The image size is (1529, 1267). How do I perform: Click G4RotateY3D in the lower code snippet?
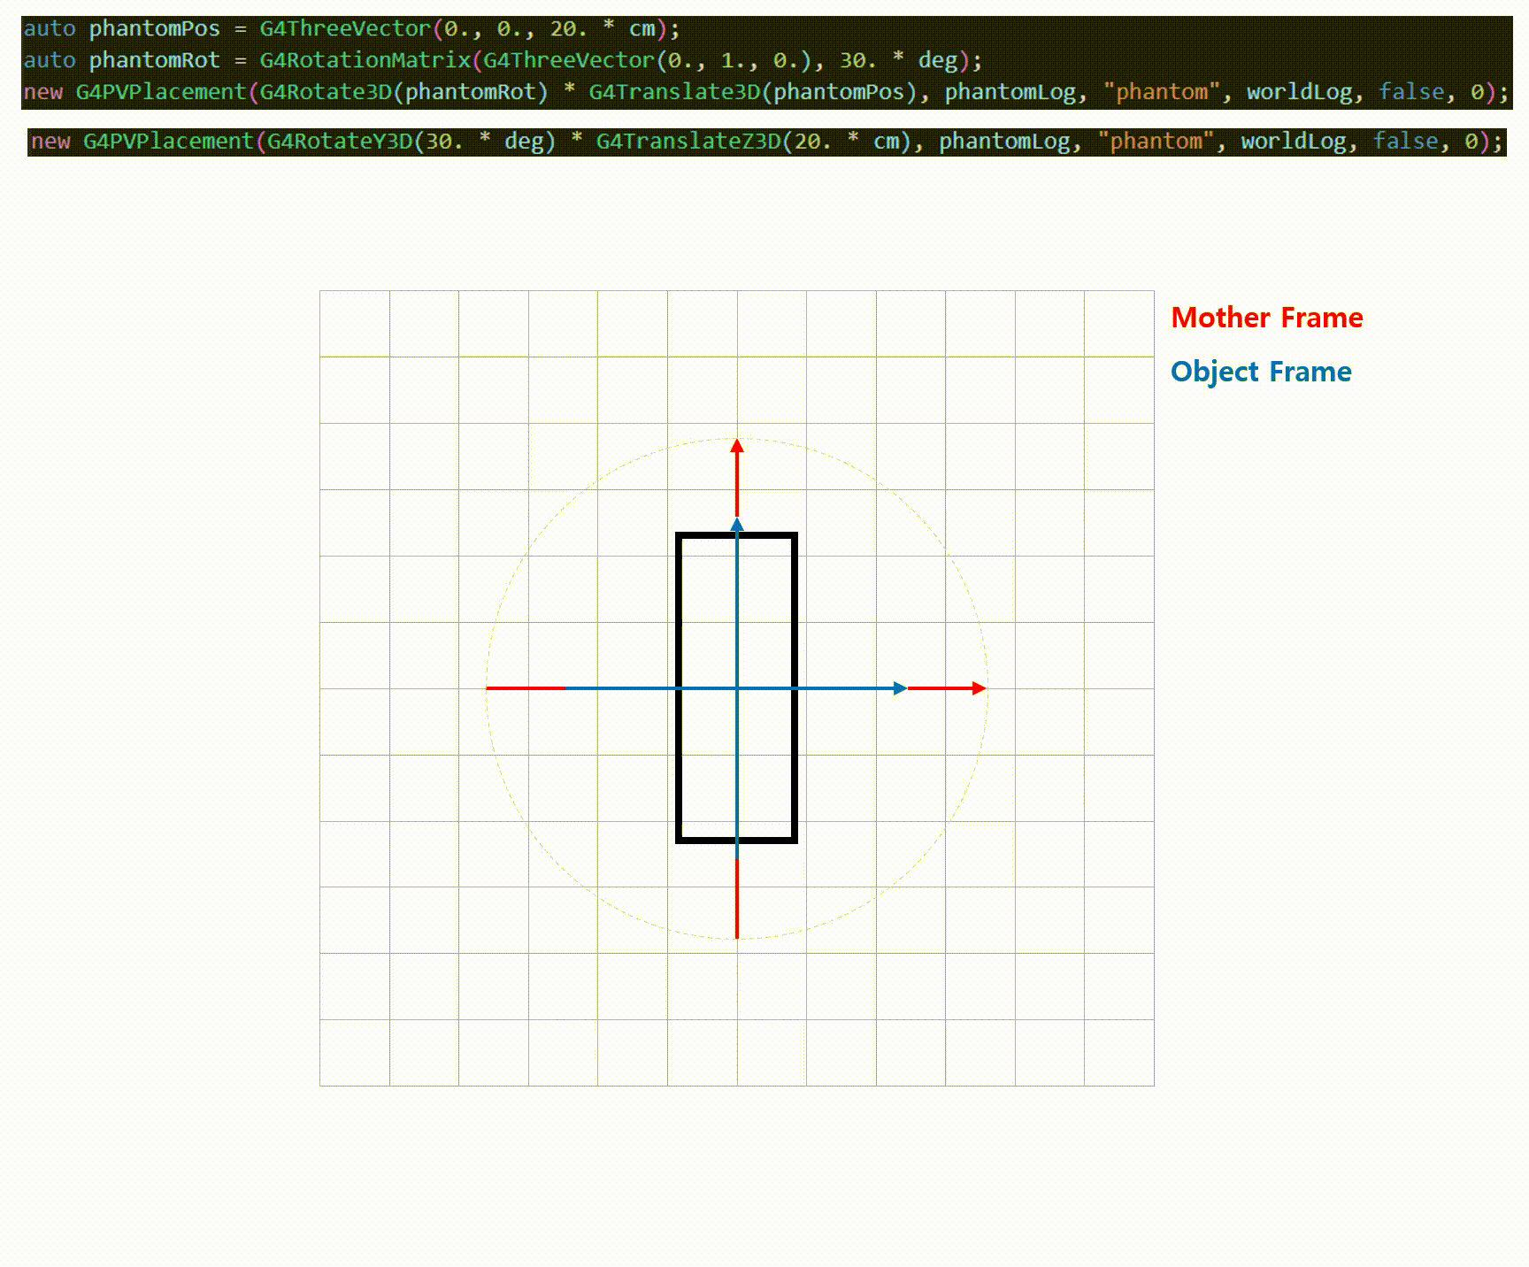tap(340, 142)
